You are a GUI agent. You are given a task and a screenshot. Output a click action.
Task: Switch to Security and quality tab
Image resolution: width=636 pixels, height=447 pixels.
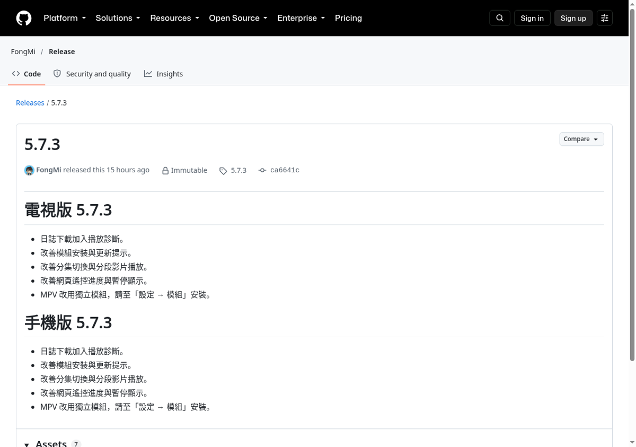[x=92, y=74]
